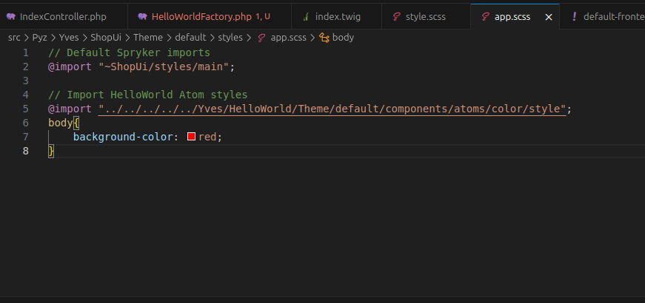Click the twig file icon on index.twig

pyautogui.click(x=306, y=17)
